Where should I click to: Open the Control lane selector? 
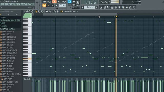[x=27, y=79]
